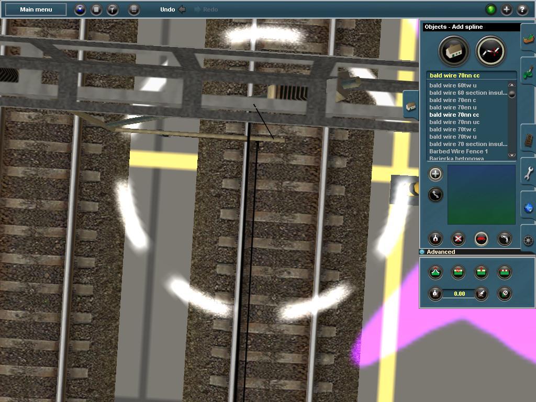Choose the Split spline tool

click(435, 239)
